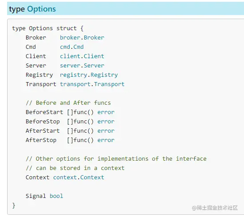Viewport: 244px width, 217px height.
Task: Click the Transport field name
Action: pos(41,84)
